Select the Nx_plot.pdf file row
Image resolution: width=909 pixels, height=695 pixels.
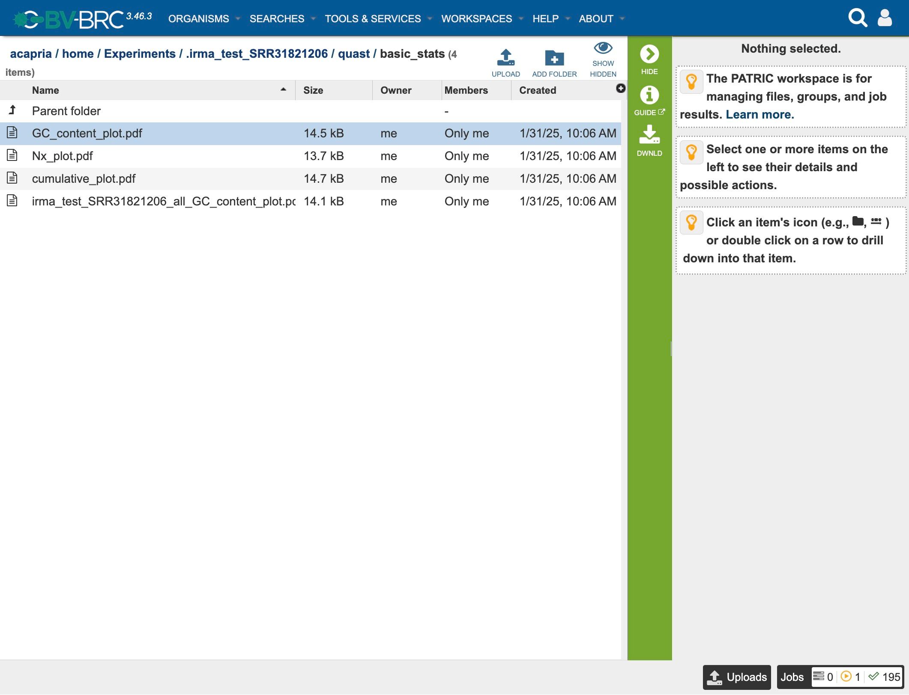(x=62, y=156)
